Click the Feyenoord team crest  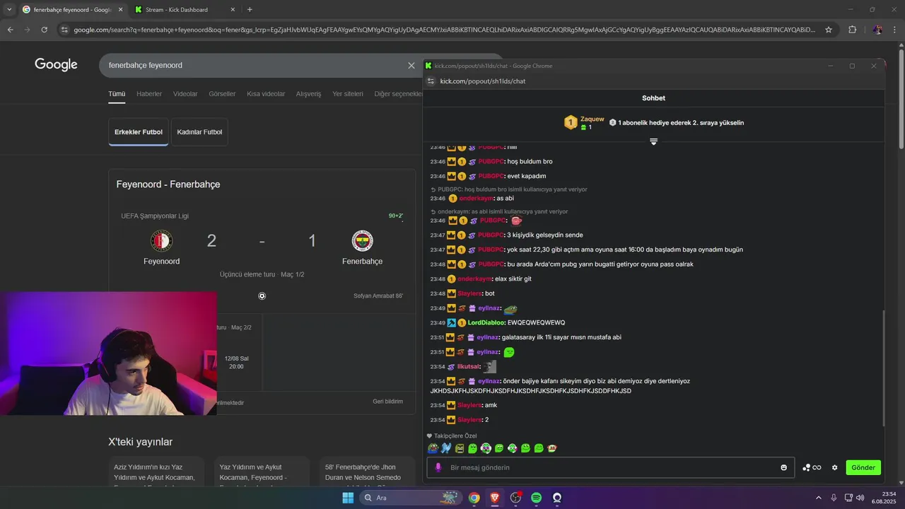click(162, 241)
